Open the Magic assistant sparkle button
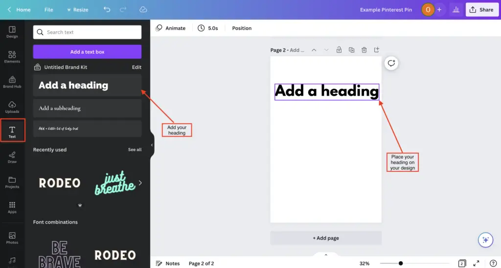This screenshot has width=501, height=268. point(485,240)
